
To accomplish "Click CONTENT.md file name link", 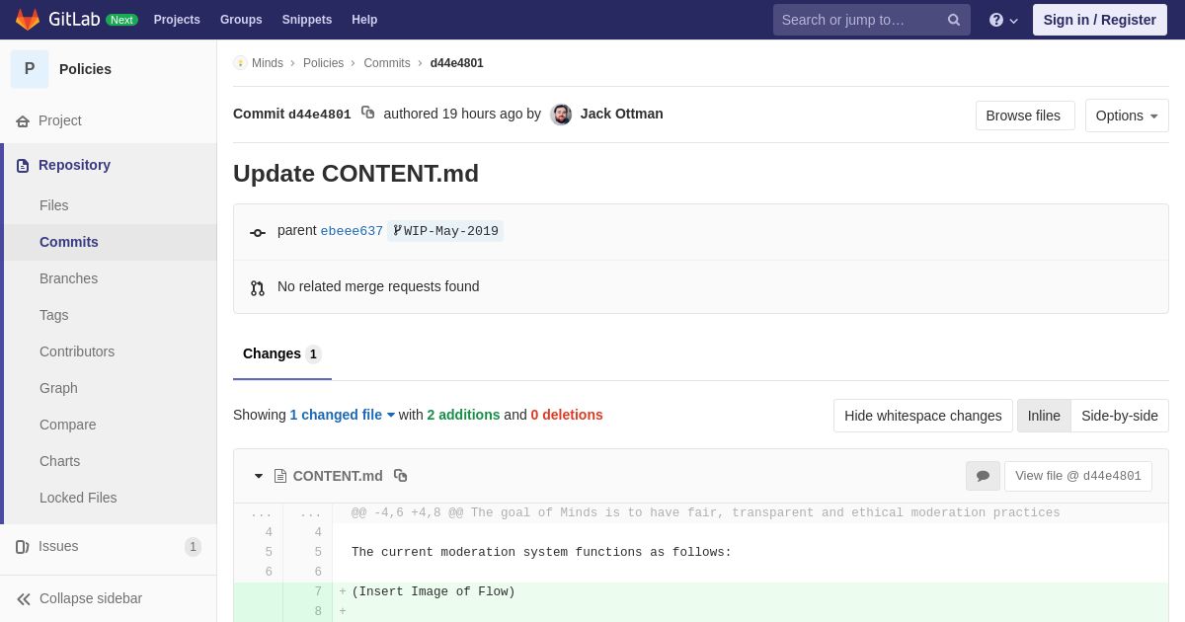I will pos(338,476).
